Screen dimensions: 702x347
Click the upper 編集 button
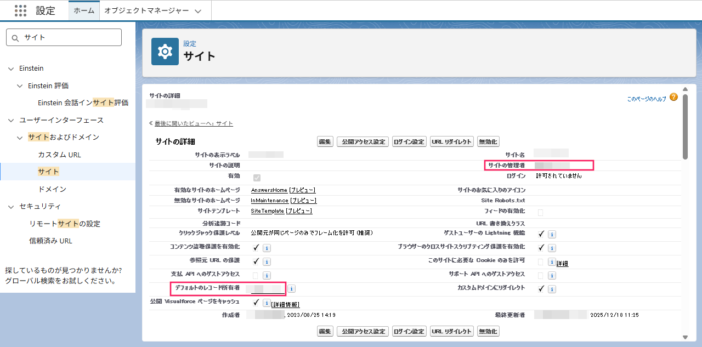[325, 141]
